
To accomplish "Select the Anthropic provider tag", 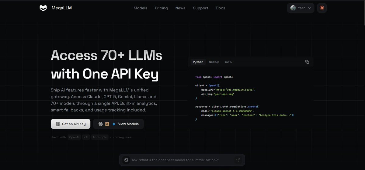I will (100, 137).
